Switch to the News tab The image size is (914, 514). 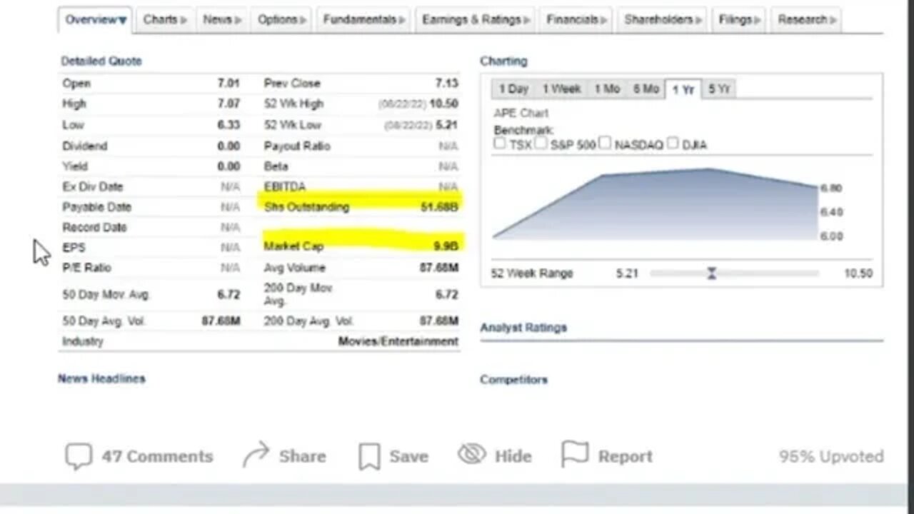tap(221, 20)
